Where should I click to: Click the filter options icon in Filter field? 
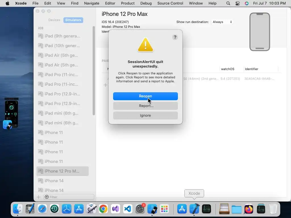(47, 197)
